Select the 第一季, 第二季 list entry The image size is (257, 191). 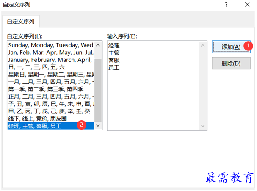51,89
